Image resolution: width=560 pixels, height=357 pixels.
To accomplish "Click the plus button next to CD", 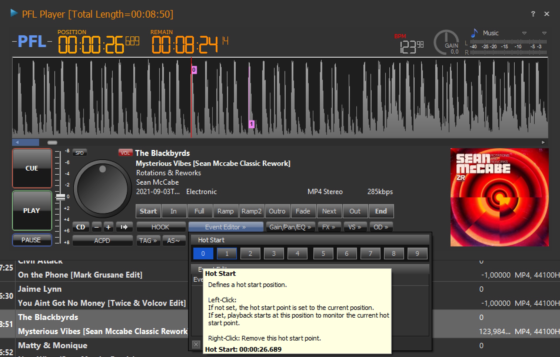I will (x=108, y=227).
